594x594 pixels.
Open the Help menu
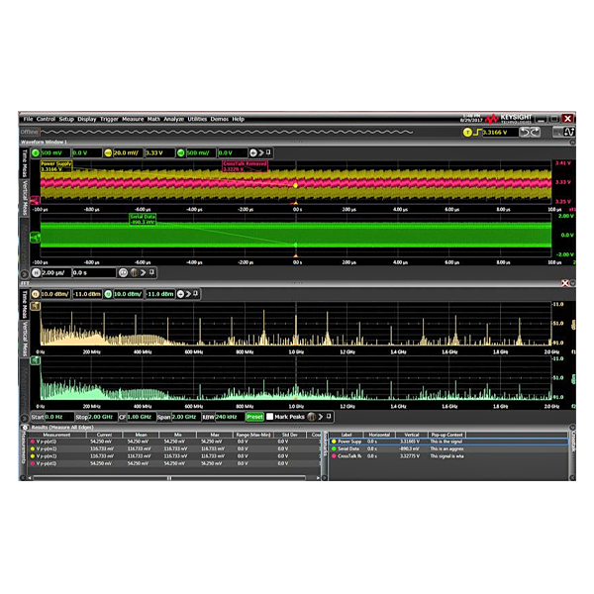238,119
